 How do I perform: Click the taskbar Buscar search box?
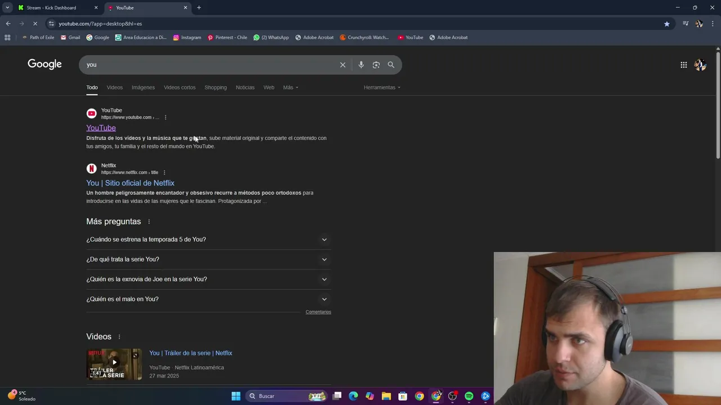(x=288, y=396)
